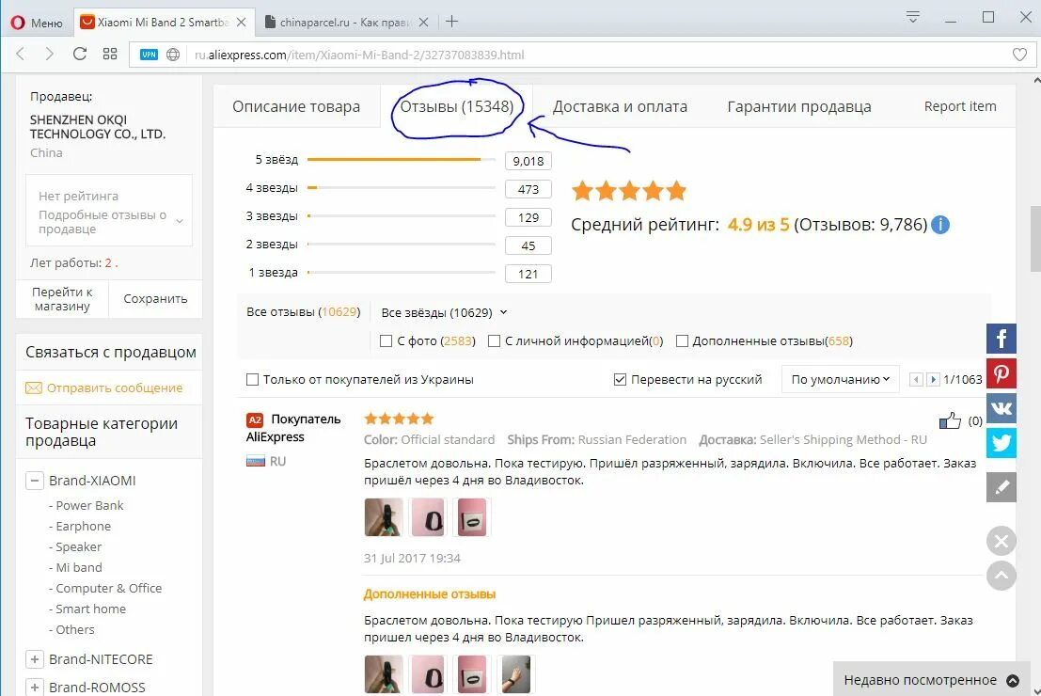Click the pencil feedback icon

pyautogui.click(x=1002, y=487)
